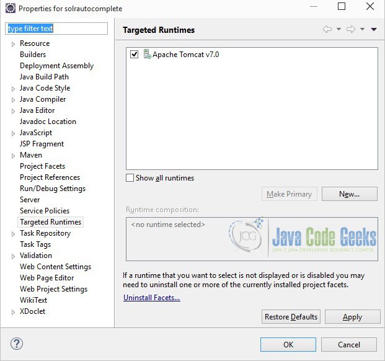
Task: Click the back navigation arrow icon
Action: [327, 29]
